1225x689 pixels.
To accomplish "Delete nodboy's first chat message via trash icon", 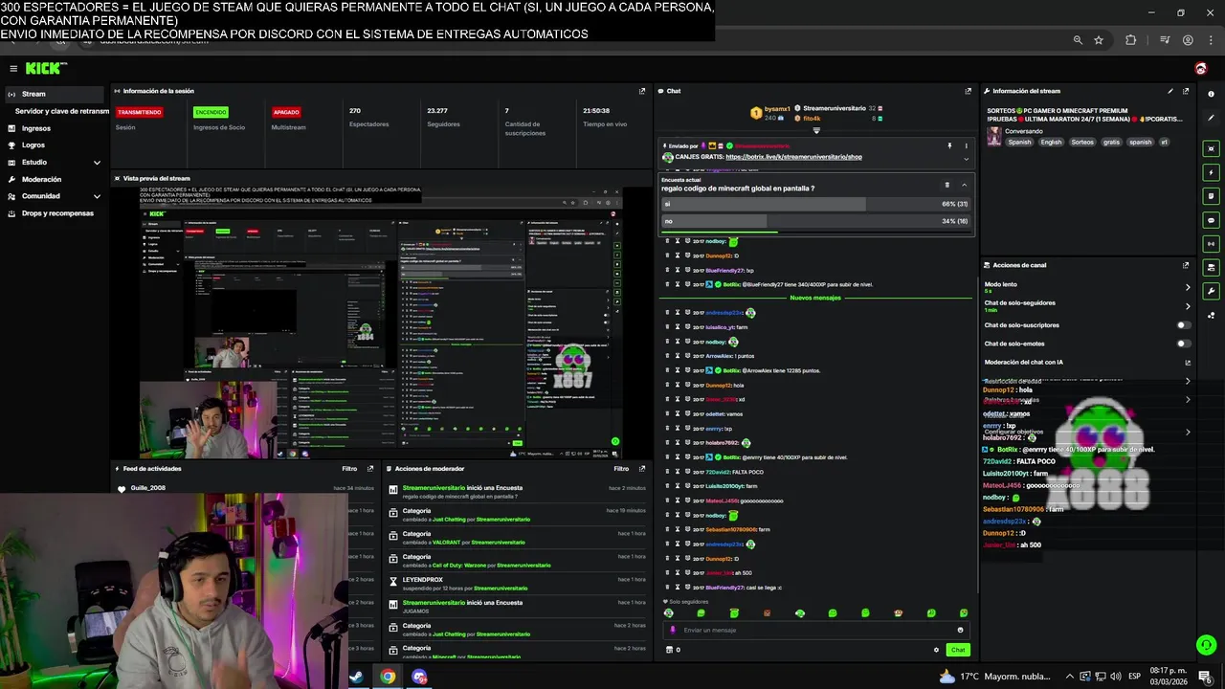I will [x=667, y=241].
